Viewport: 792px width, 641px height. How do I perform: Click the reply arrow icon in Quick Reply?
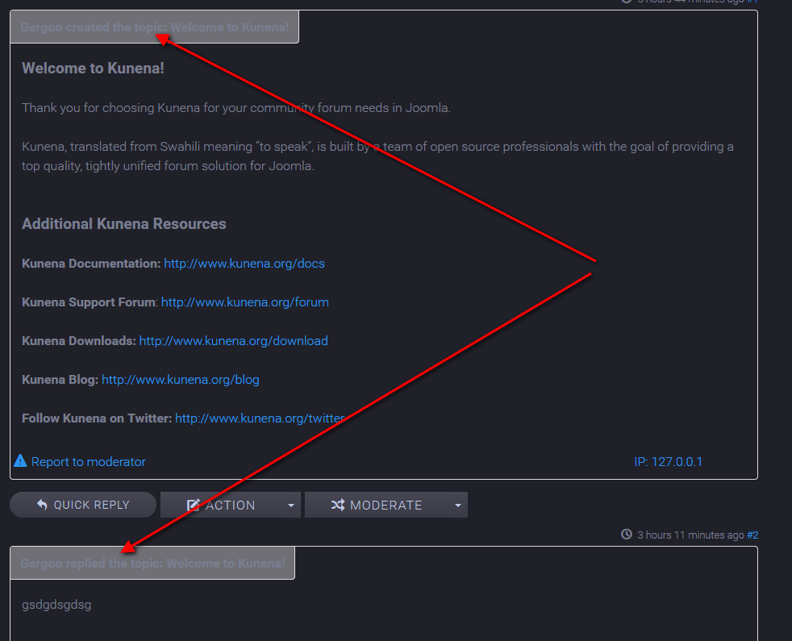43,505
